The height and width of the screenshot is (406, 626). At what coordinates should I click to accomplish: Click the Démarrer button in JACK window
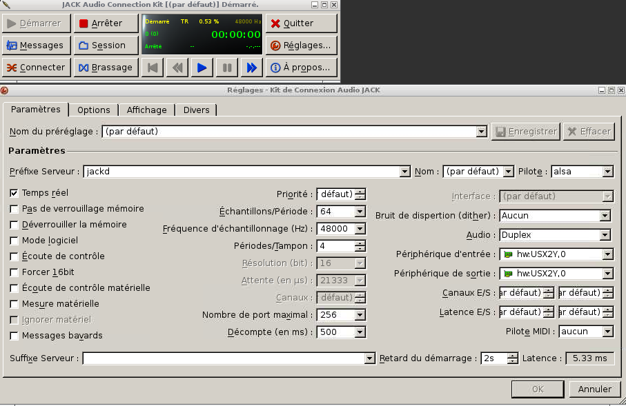pos(37,23)
